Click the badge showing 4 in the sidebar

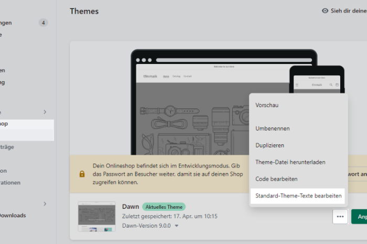click(43, 23)
